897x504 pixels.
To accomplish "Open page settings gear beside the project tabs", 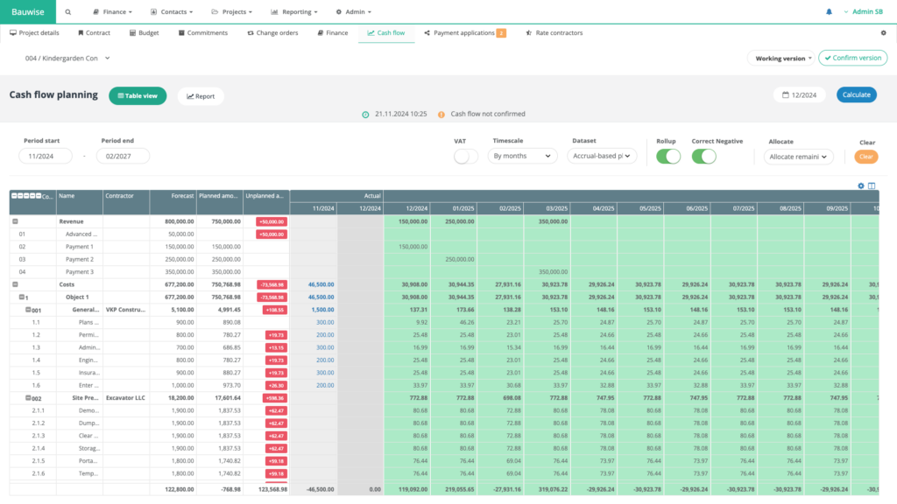I will pos(883,33).
